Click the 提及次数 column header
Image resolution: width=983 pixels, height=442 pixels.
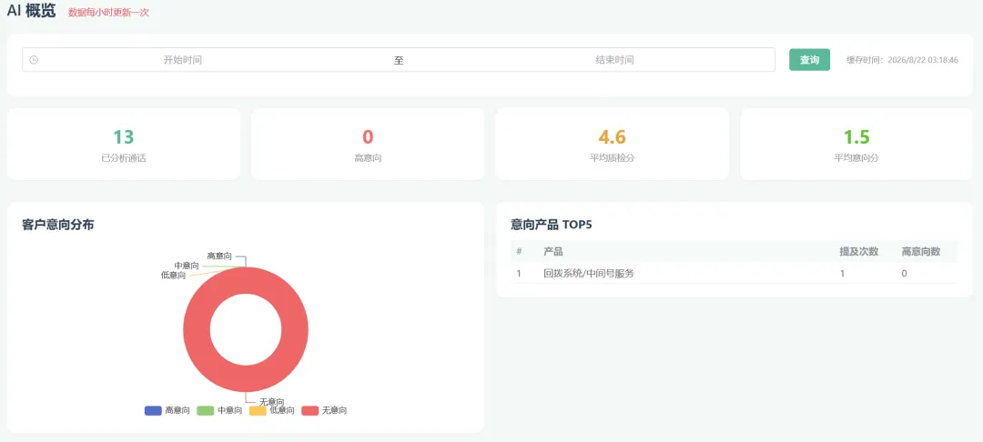pos(859,252)
